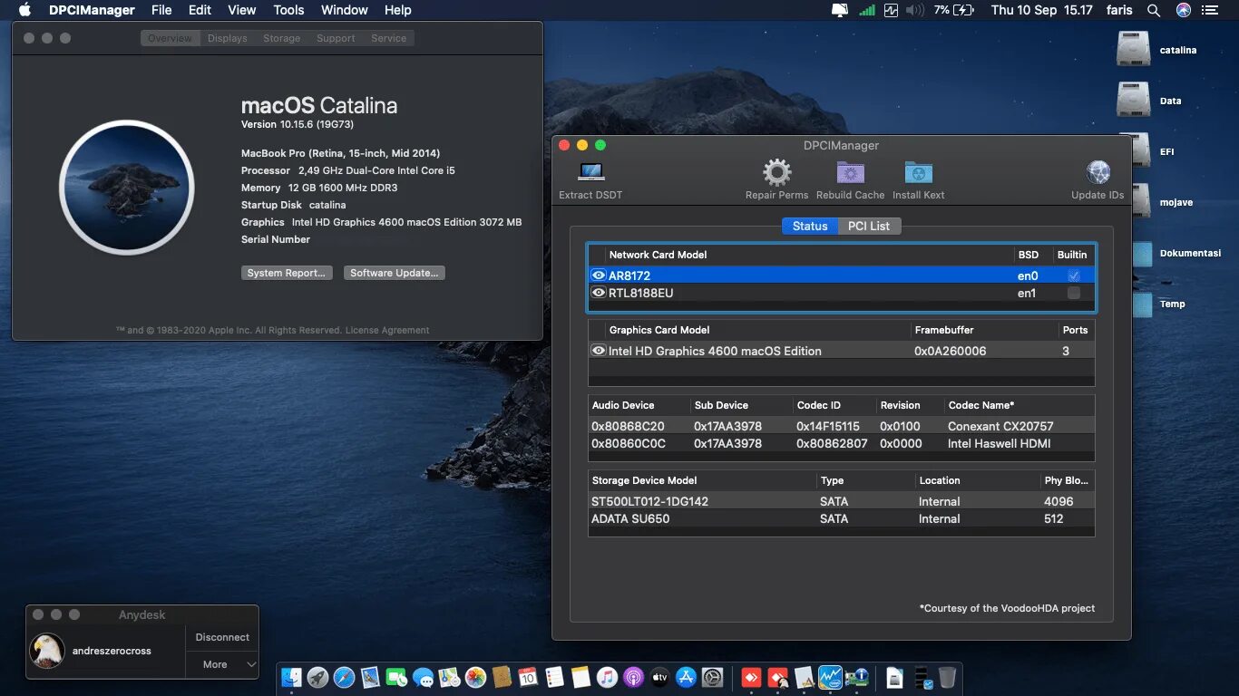Open Messages from the Dock
Viewport: 1239px width, 696px height.
423,677
